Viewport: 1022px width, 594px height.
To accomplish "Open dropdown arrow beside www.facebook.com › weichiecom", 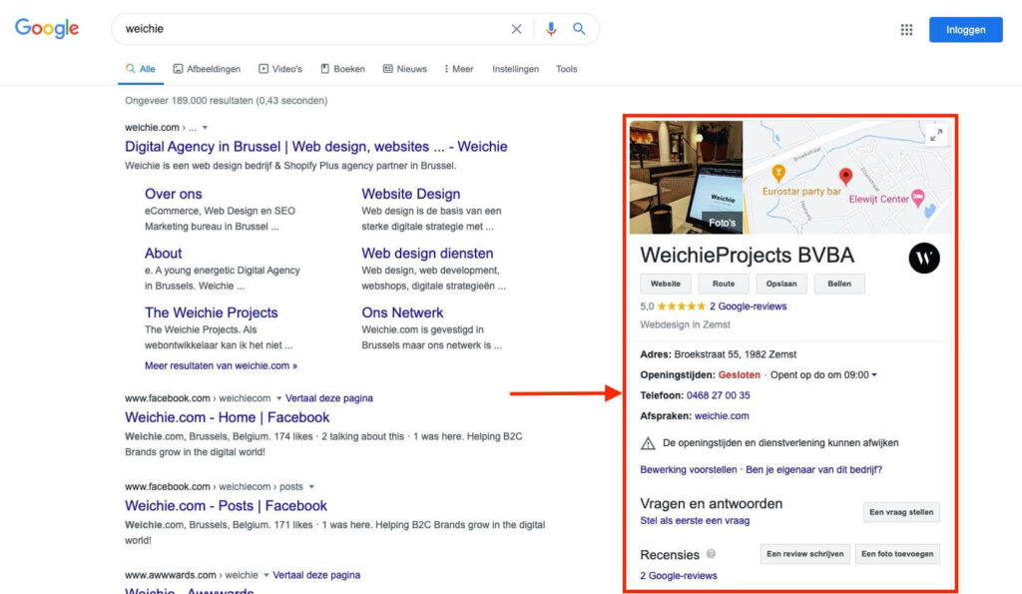I will coord(279,397).
